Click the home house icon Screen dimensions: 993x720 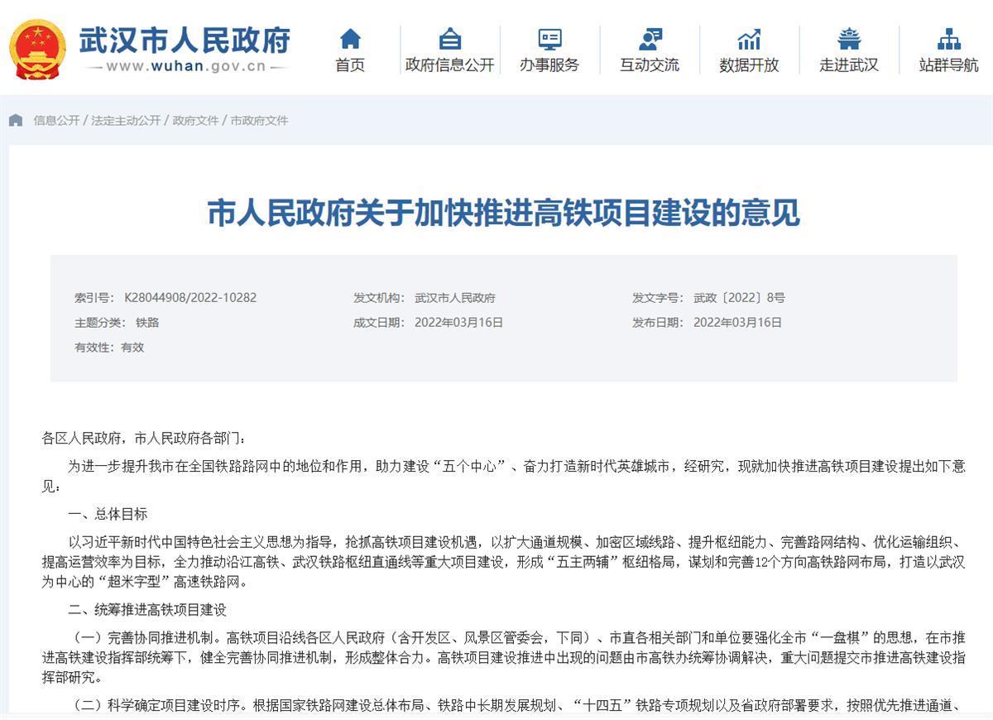coord(350,39)
